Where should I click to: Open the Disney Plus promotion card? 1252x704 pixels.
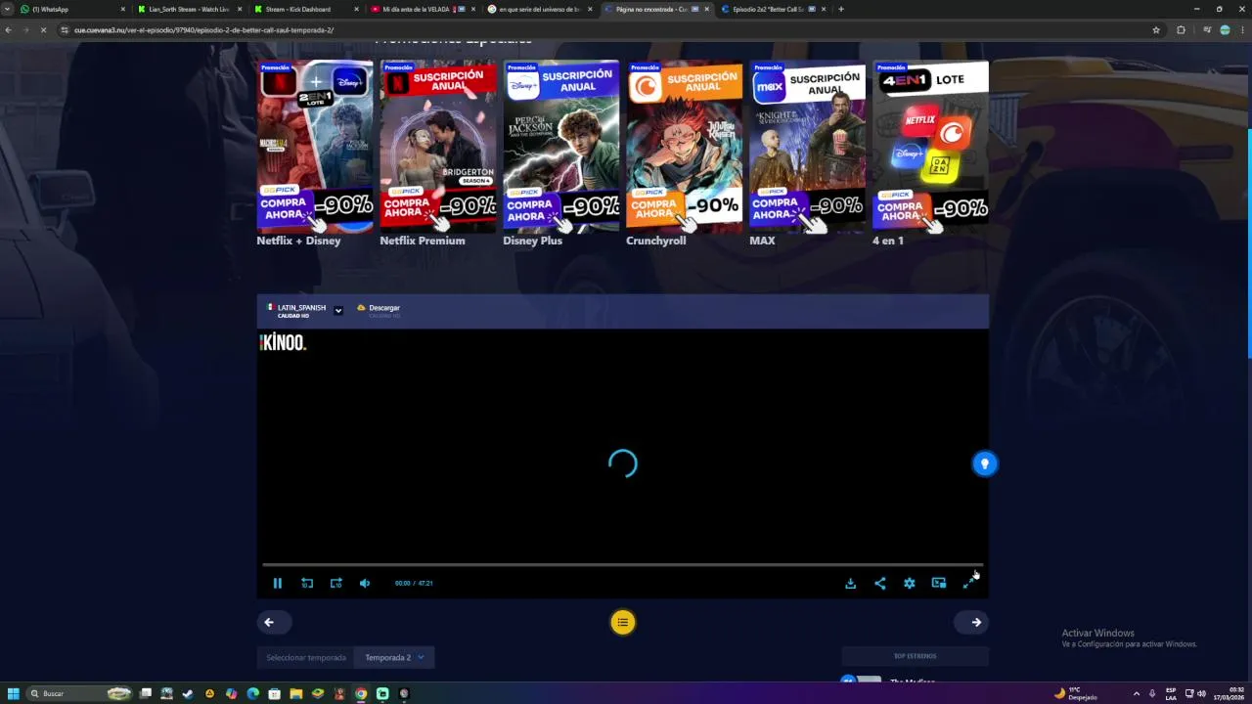(561, 147)
